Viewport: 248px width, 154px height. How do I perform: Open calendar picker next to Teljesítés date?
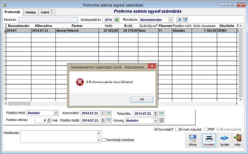(x=162, y=113)
